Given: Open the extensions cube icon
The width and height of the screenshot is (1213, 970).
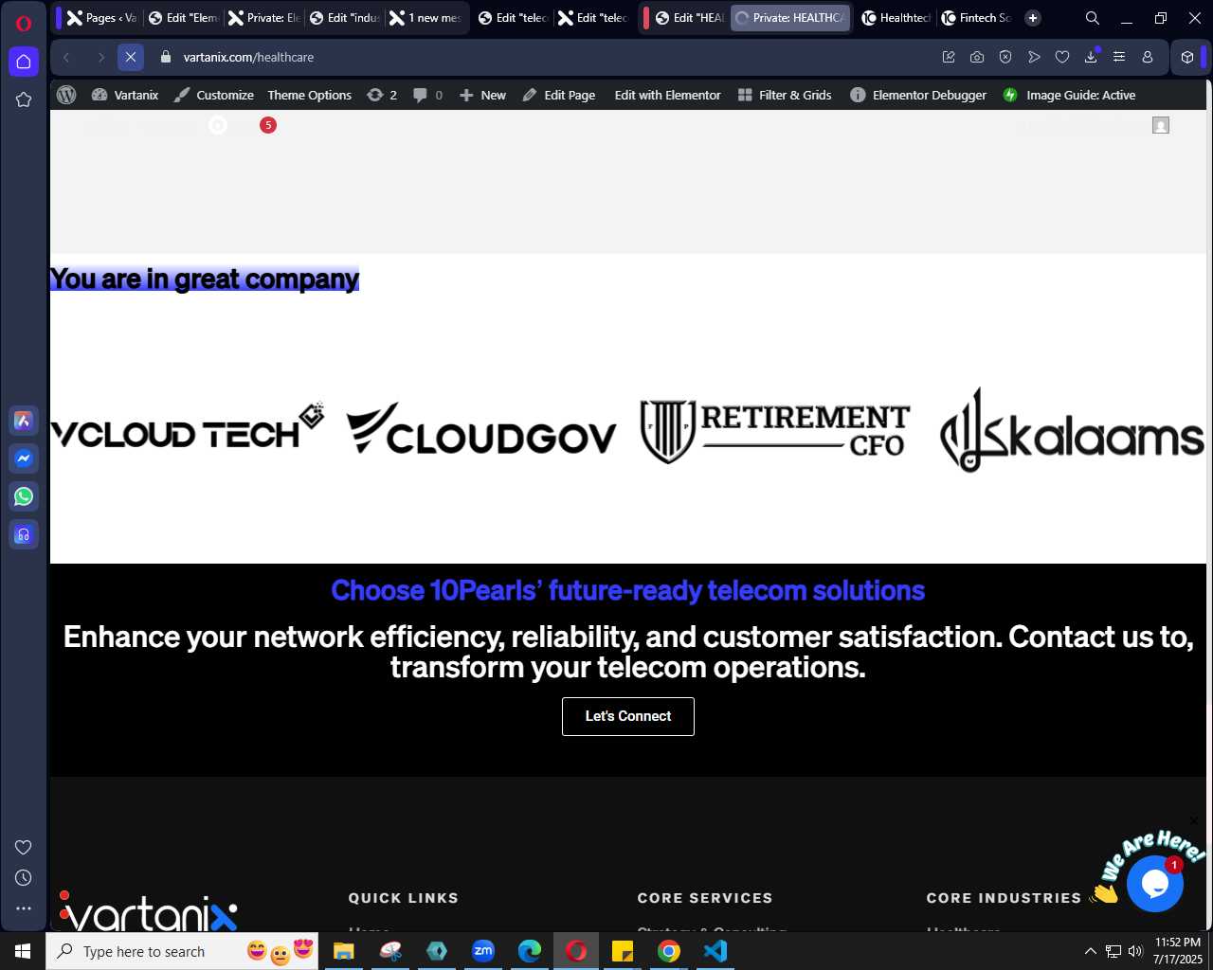Looking at the screenshot, I should [x=1187, y=57].
